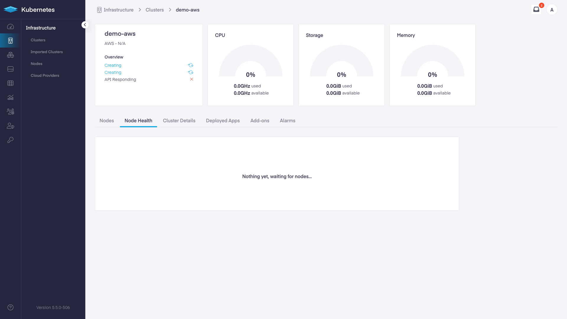The width and height of the screenshot is (567, 319).
Task: Click the Clusters breadcrumb link
Action: pyautogui.click(x=154, y=10)
